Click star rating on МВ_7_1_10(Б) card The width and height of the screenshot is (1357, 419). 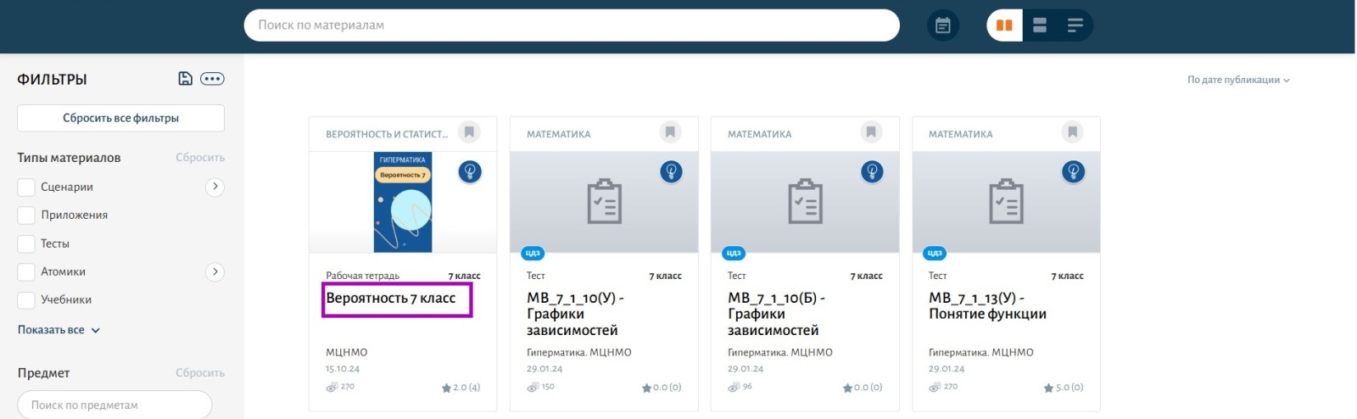863,388
